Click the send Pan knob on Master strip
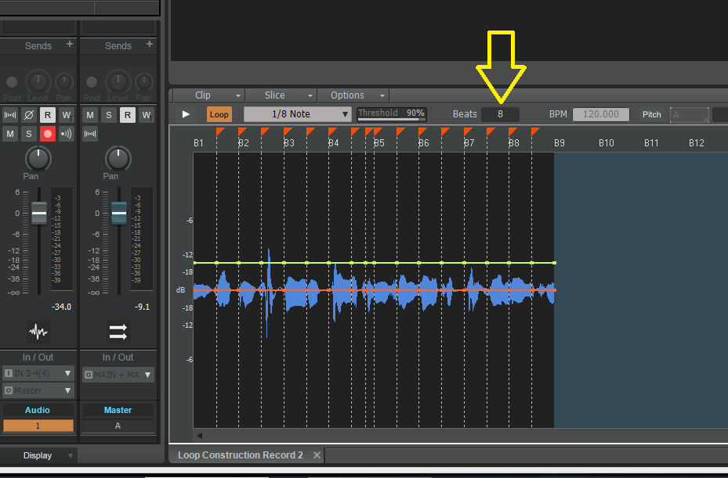Screen dimensions: 728x478 [144, 83]
